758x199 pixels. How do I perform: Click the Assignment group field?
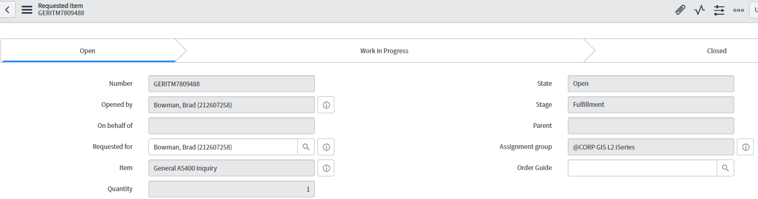651,147
